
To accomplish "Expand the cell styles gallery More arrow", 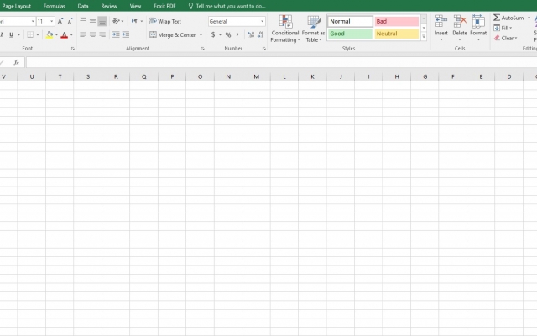I will tap(424, 37).
